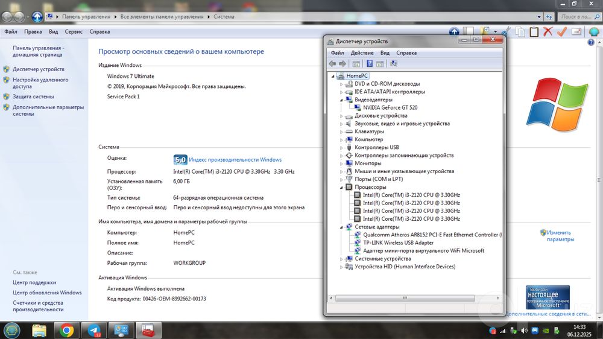The height and width of the screenshot is (339, 603).
Task: Open Вид menu in Device Manager
Action: pyautogui.click(x=385, y=52)
